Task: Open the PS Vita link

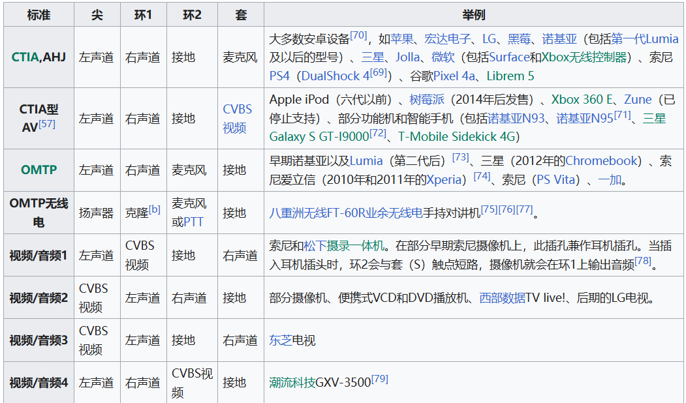Action: pos(555,179)
